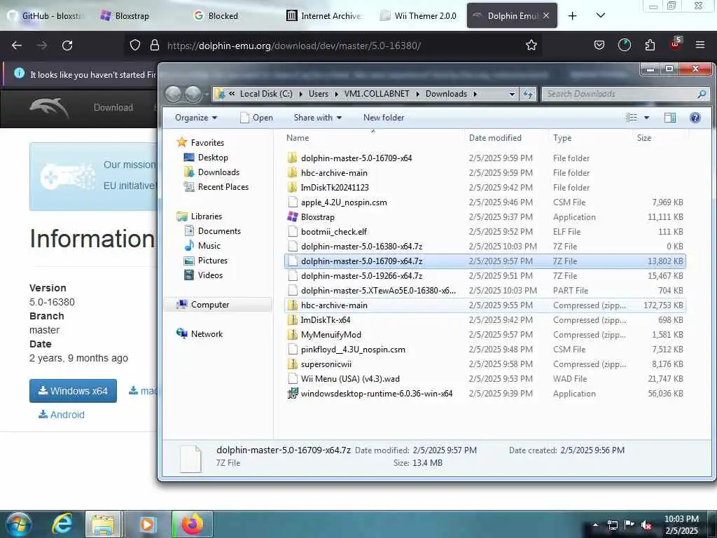Screen dimensions: 717x538
Task: Open Firefox extensions puzzle icon
Action: [650, 46]
